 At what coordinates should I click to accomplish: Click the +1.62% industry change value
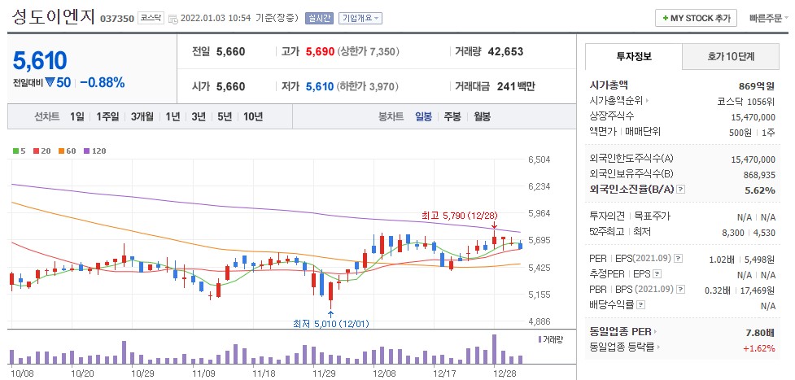tap(759, 348)
